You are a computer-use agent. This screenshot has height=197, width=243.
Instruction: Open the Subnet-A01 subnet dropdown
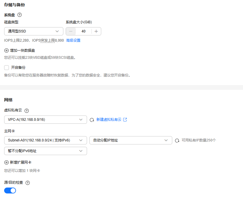click(45, 140)
